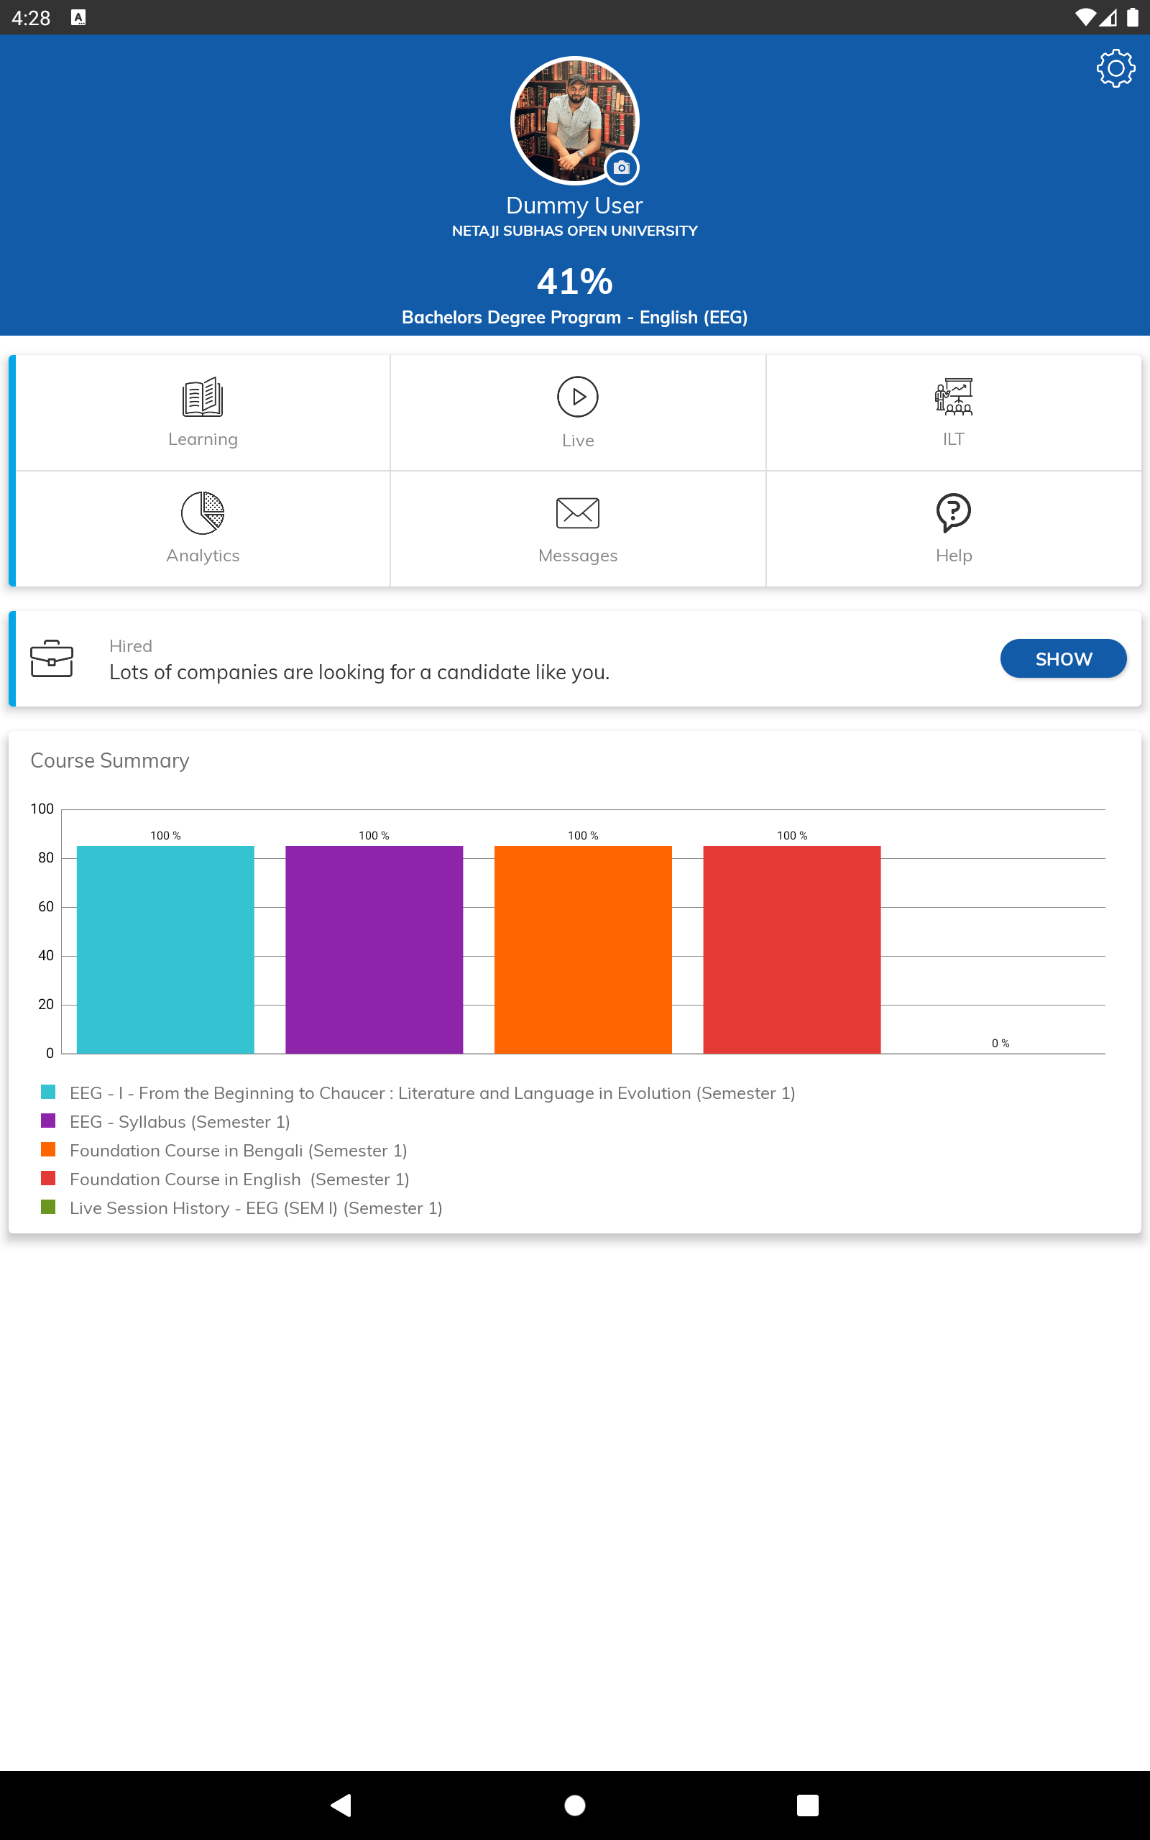Toggle the green Live Session History legend swatch
Viewport: 1150px width, 1840px height.
(48, 1207)
